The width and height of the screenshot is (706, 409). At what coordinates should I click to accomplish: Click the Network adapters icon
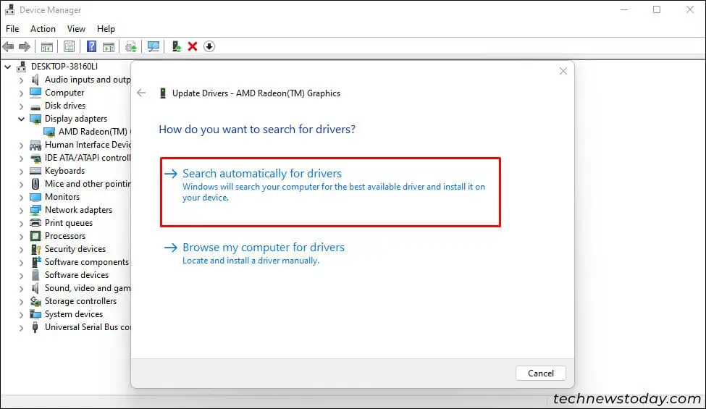tap(35, 210)
